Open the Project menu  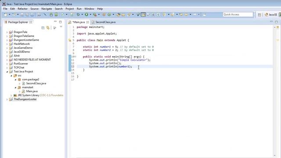click(x=69, y=9)
